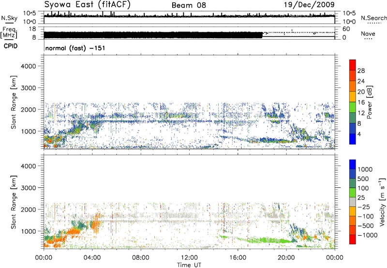Click 'Slant Range [km]' label of velocity panel
Viewport: 387px width, 268px height.
[x=14, y=202]
